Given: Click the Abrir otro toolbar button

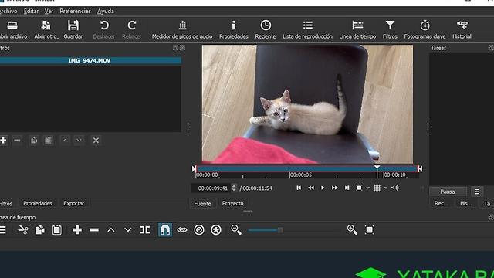Looking at the screenshot, I should click(x=46, y=29).
